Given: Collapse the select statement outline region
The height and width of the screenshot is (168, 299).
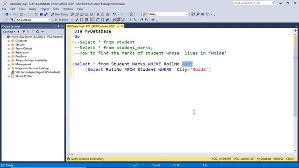Looking at the screenshot, I should [x=73, y=64].
